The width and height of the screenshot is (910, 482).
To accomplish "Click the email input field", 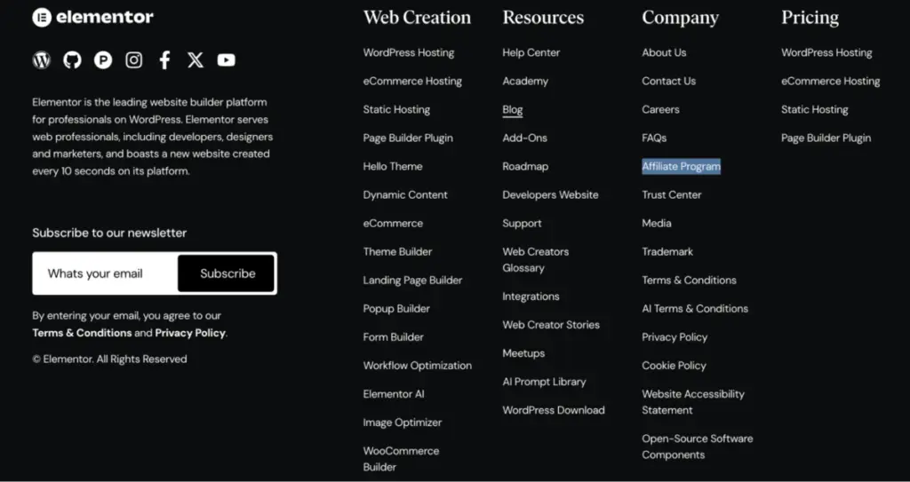I will click(x=106, y=273).
